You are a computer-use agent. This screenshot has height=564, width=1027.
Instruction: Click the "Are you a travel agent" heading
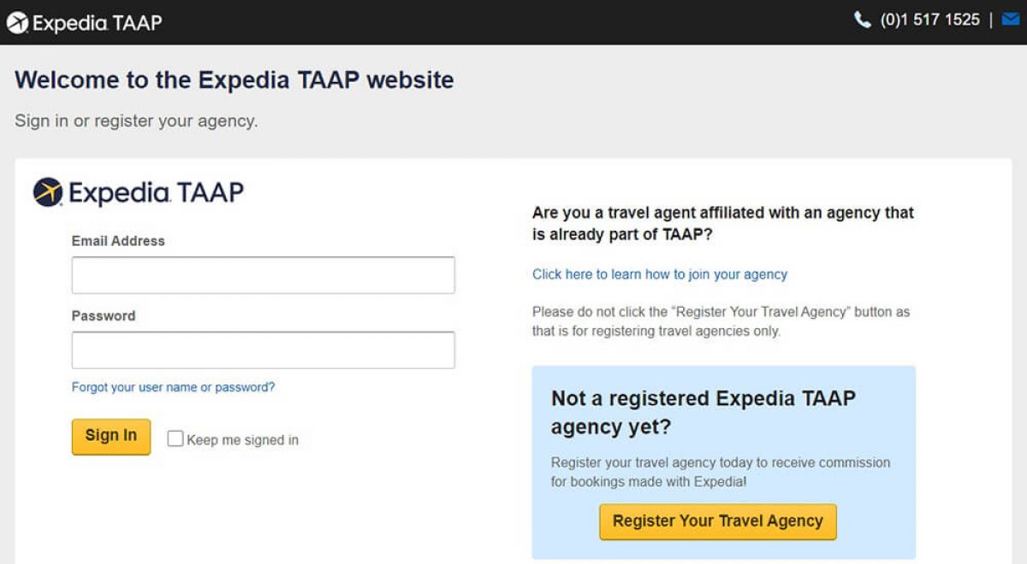click(x=723, y=223)
